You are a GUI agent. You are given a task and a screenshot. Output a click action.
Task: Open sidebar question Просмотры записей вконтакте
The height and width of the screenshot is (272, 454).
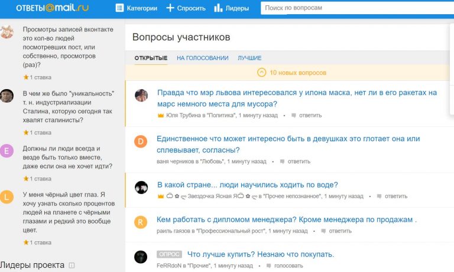point(68,47)
